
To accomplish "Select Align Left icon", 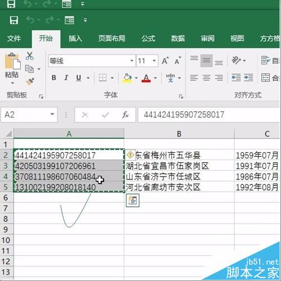I will pyautogui.click(x=194, y=78).
